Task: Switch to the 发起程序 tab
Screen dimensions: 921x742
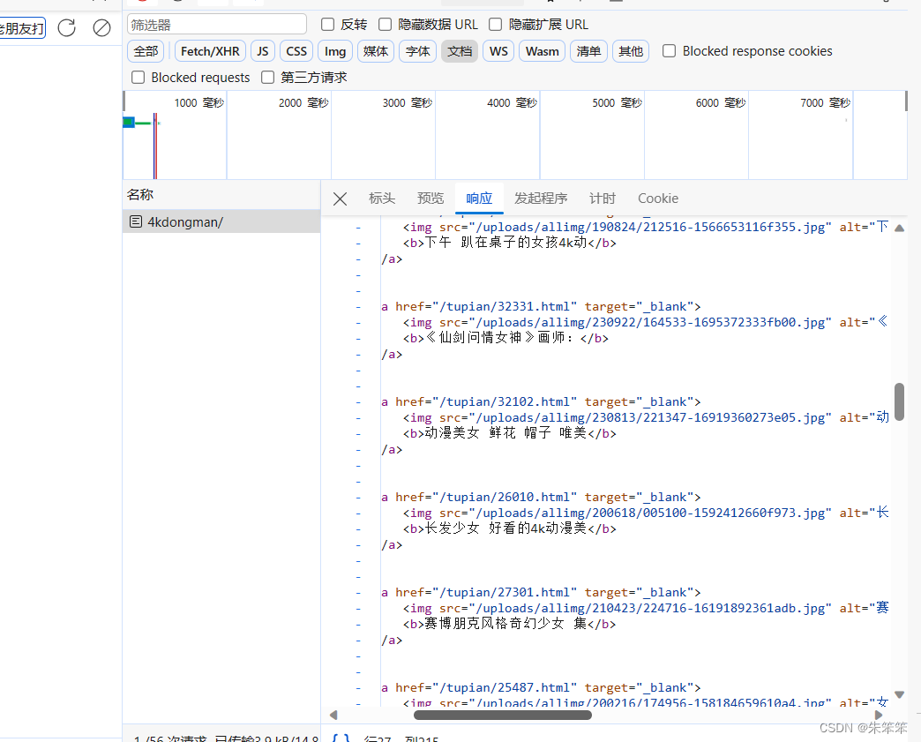Action: 540,198
